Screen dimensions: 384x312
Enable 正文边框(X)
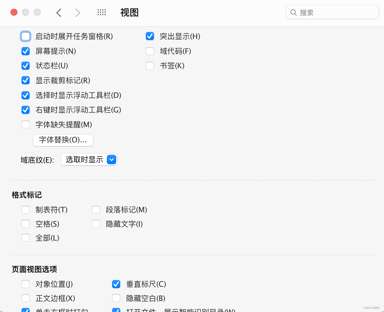point(26,298)
